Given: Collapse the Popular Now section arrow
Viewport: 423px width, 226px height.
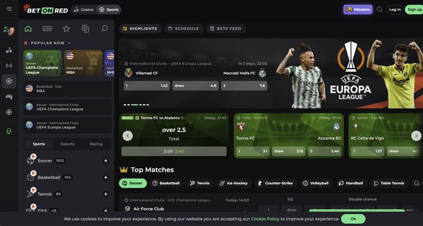Looking at the screenshot, I should [69, 43].
